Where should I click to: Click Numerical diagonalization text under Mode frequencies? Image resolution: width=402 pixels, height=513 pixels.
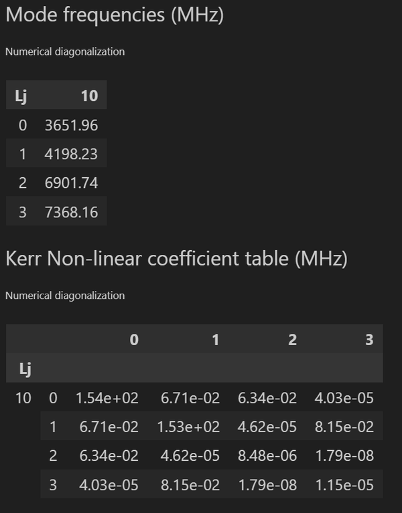(x=65, y=52)
